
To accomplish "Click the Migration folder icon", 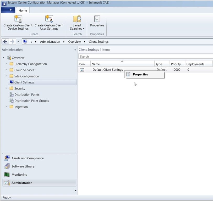I will 12,107.
